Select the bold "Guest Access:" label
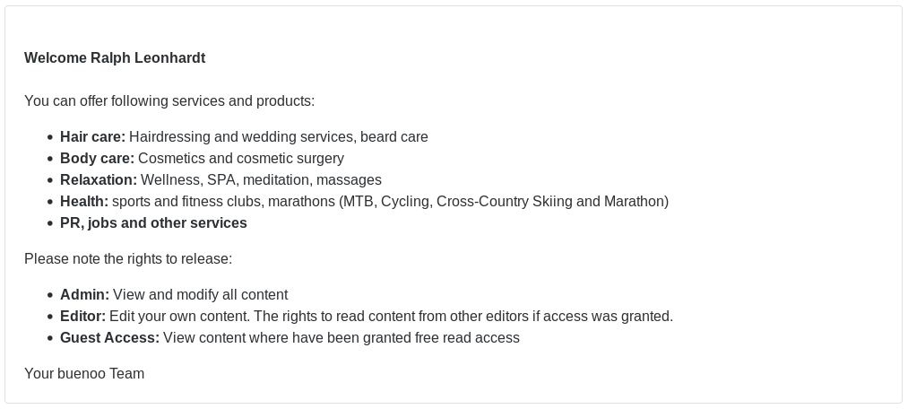This screenshot has width=908, height=409. point(109,338)
